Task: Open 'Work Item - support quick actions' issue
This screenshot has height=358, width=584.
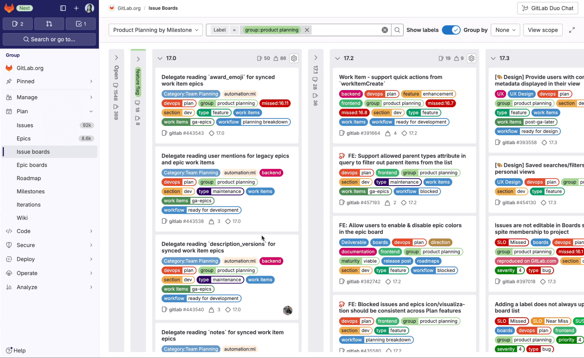Action: [390, 80]
